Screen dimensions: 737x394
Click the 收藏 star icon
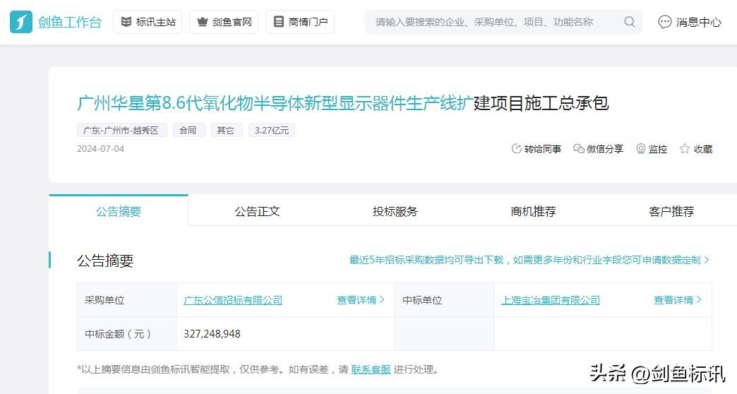pyautogui.click(x=685, y=148)
